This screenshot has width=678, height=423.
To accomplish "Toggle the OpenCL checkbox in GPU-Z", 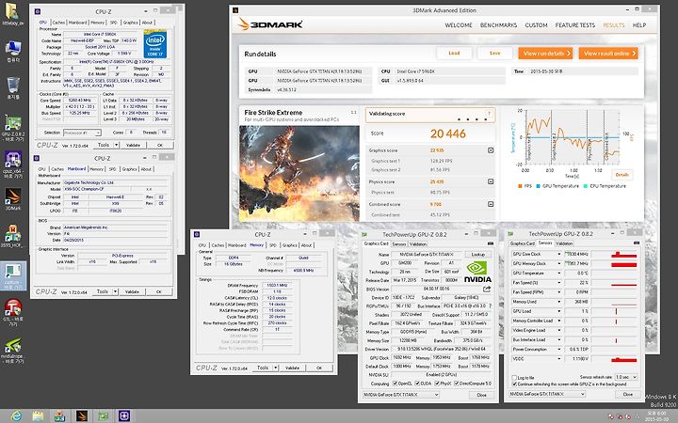I will pos(395,384).
